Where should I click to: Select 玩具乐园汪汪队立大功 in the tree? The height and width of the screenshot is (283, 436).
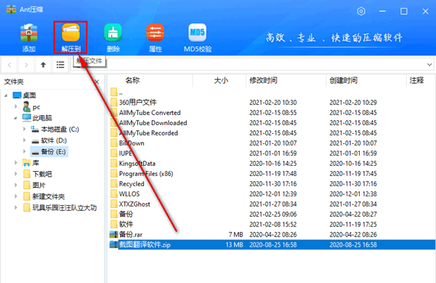[x=60, y=207]
